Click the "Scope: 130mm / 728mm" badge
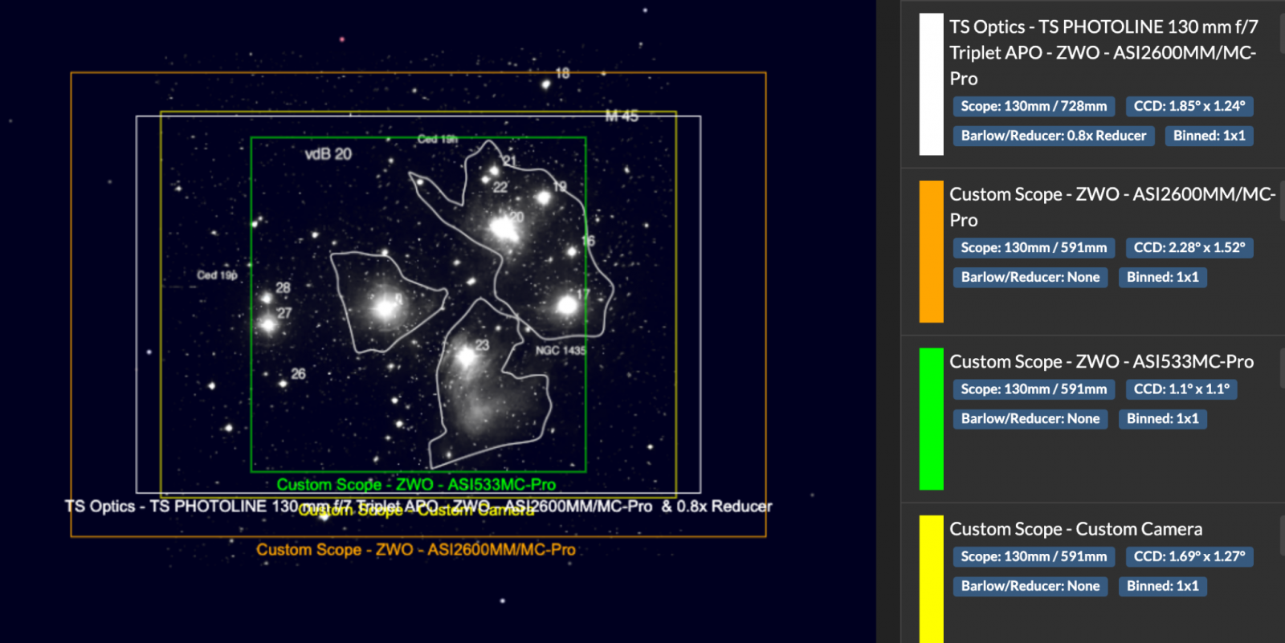 [1033, 106]
